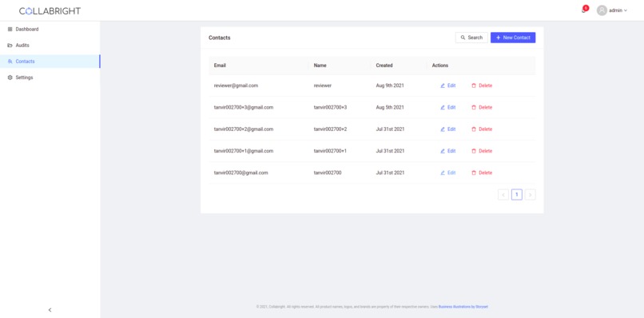
Task: Delete the reviewer@gmail.com contact
Action: tap(481, 85)
